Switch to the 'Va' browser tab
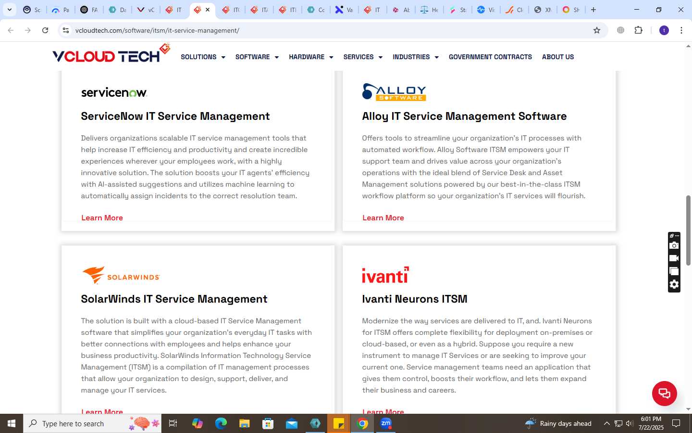Image resolution: width=692 pixels, height=433 pixels. [x=344, y=10]
